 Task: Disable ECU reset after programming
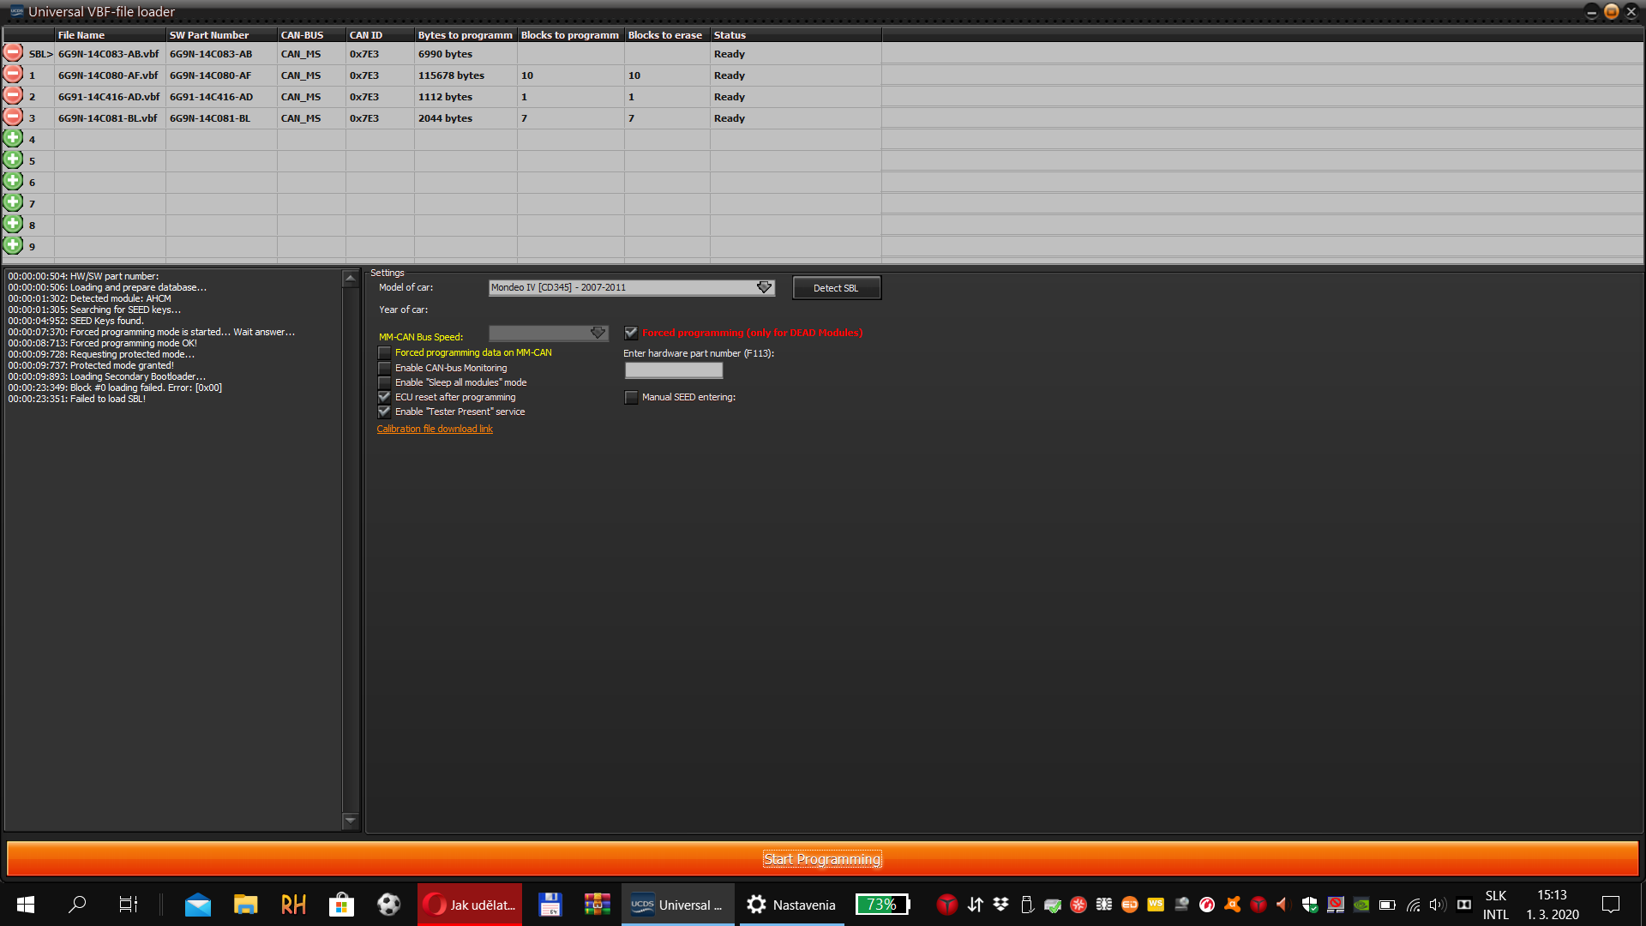(x=385, y=397)
